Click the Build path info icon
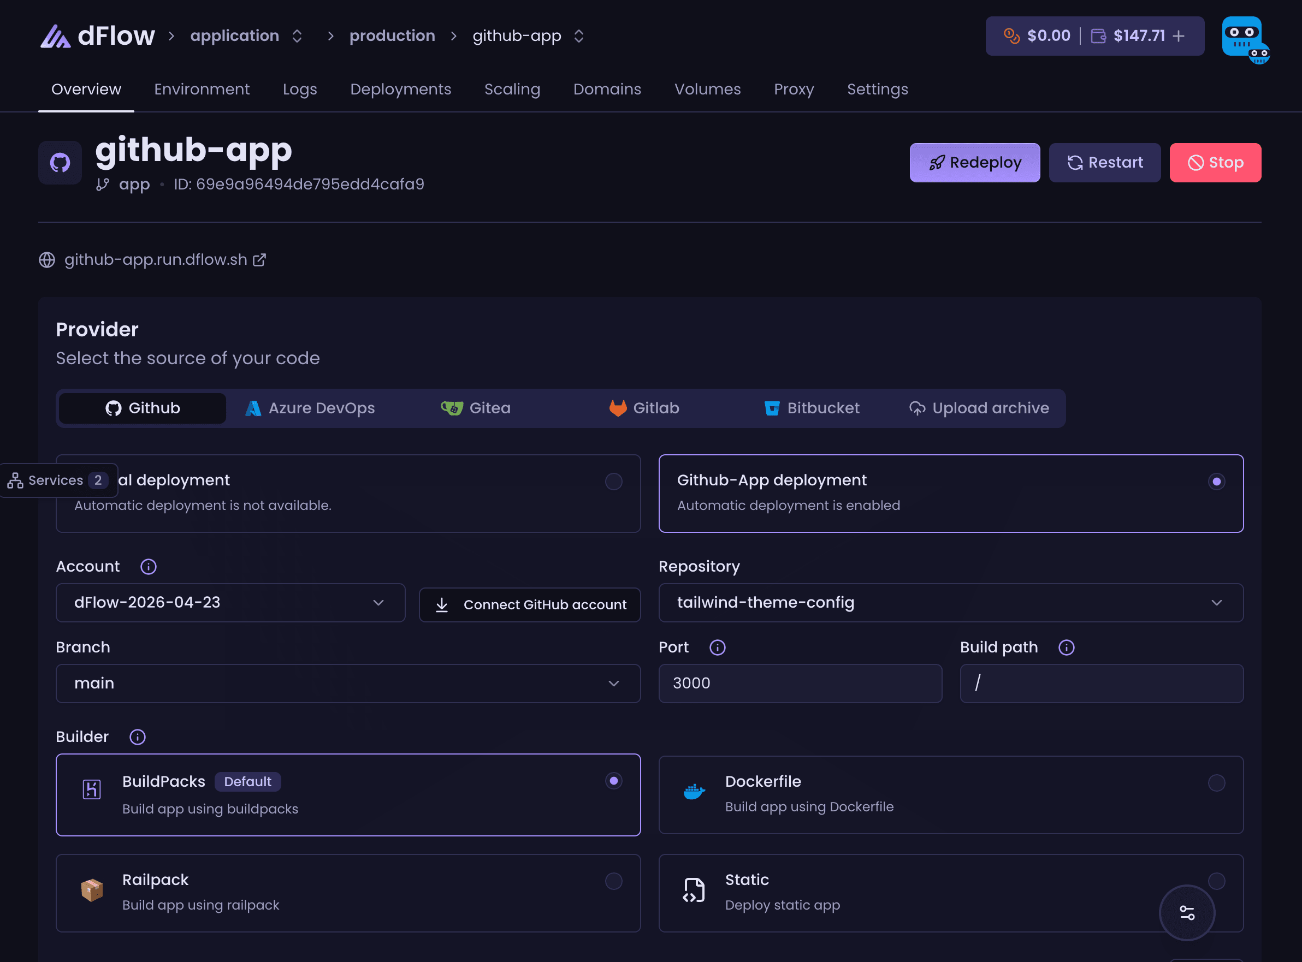The width and height of the screenshot is (1302, 962). (1066, 648)
